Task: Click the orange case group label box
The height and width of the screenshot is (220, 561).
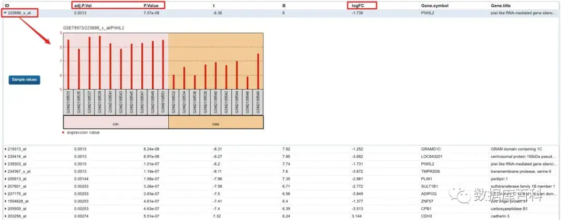Action: tap(216, 122)
